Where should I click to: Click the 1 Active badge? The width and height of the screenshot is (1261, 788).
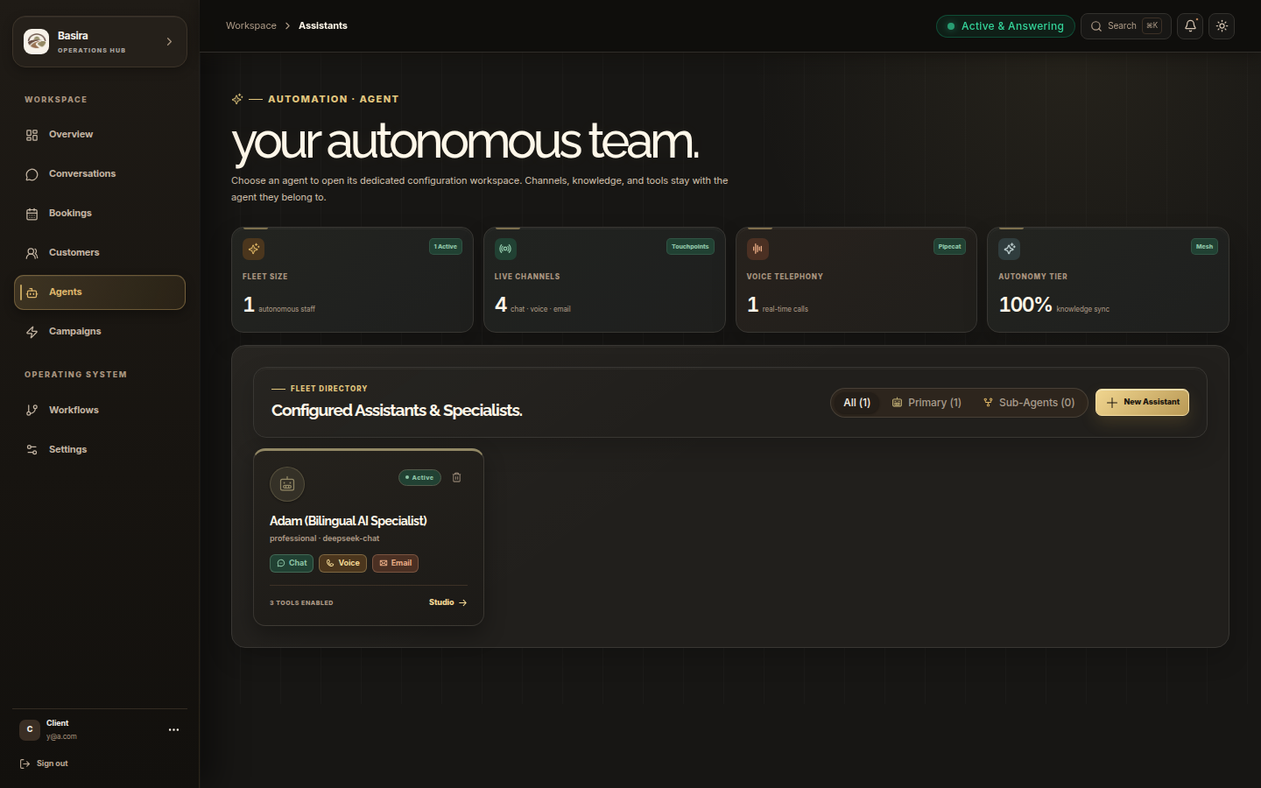pyautogui.click(x=446, y=247)
